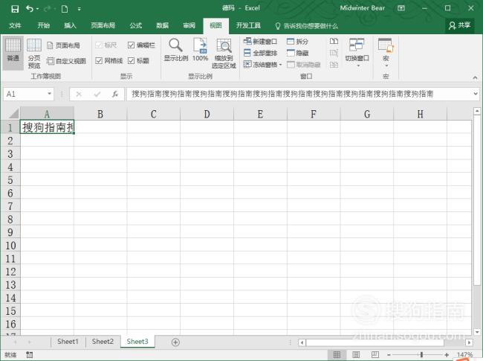Open a 新建窗口 new window
The width and height of the screenshot is (483, 361).
(x=260, y=42)
